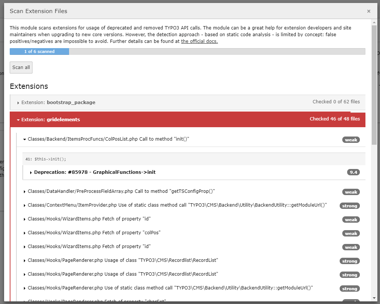Click strong badge on PageRenderer.php getModuleUrl() row

[x=349, y=289]
